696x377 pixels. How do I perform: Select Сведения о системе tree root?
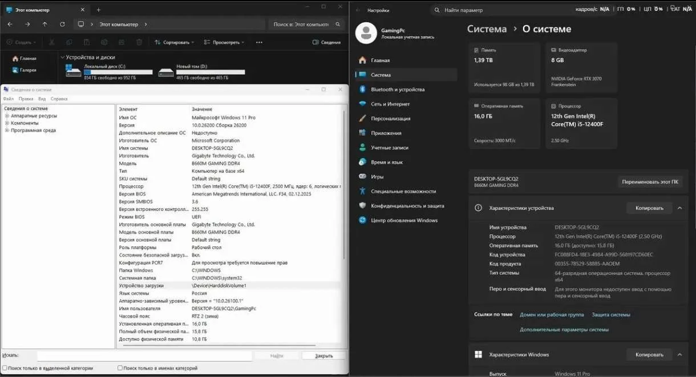(26, 108)
